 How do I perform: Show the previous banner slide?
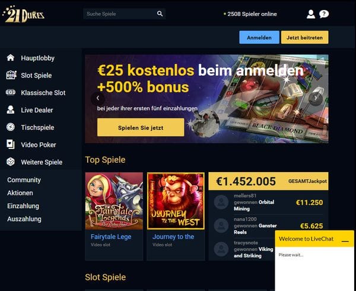tap(98, 98)
